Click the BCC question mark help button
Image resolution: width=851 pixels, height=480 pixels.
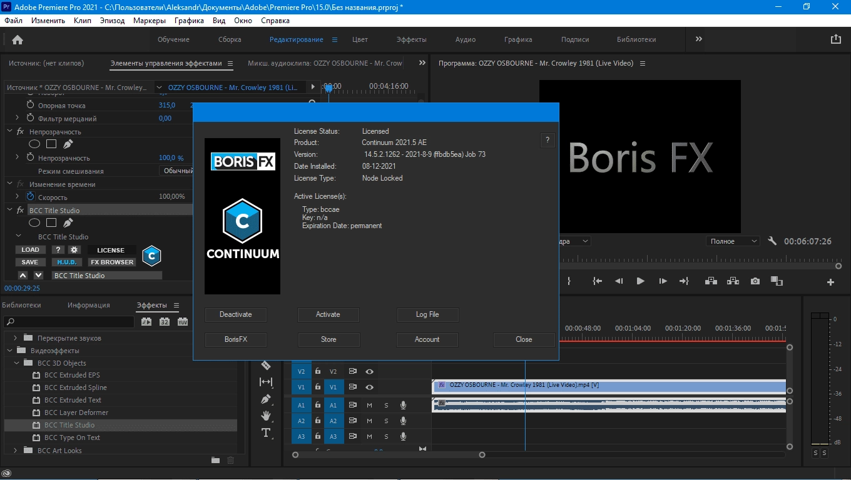click(x=58, y=249)
